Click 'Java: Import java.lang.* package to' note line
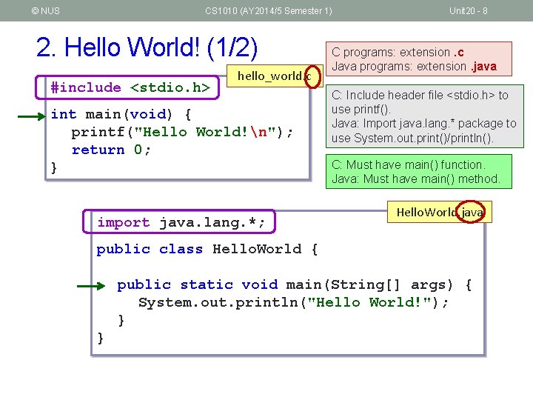The image size is (533, 400). tap(424, 124)
